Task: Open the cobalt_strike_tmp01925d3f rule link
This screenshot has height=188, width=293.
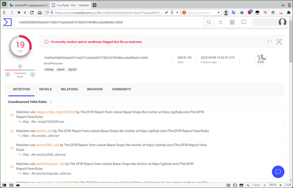Action: (x=55, y=112)
